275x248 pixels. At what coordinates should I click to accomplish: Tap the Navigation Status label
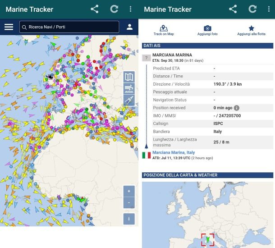pyautogui.click(x=170, y=100)
